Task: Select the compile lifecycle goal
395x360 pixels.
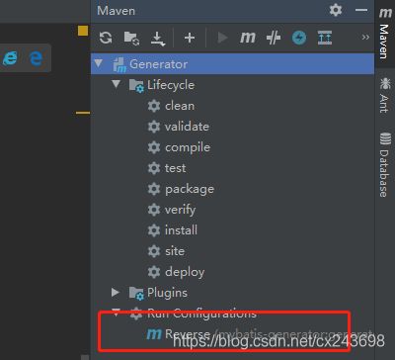Action: click(188, 147)
